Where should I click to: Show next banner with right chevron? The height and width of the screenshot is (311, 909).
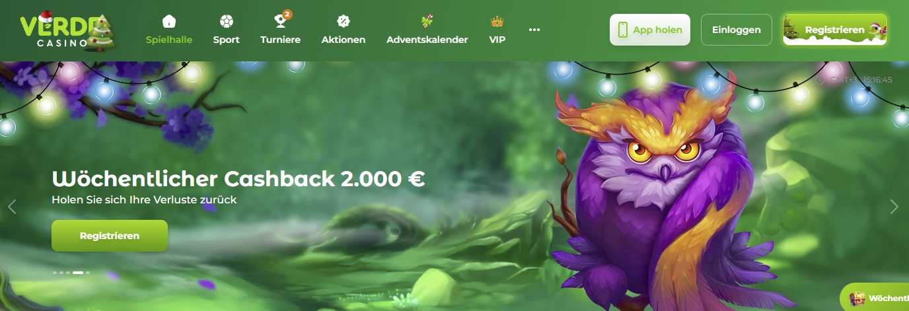click(x=894, y=207)
